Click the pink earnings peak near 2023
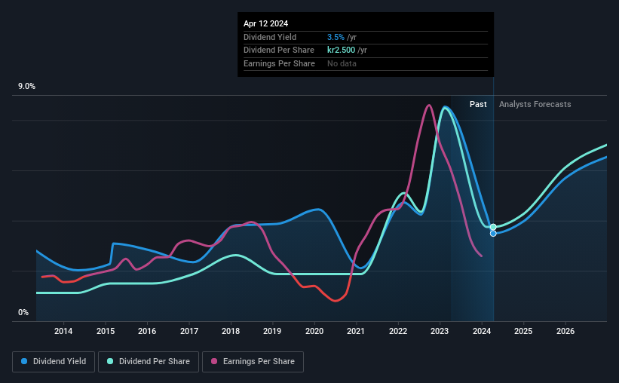This screenshot has height=383, width=619. 429,106
